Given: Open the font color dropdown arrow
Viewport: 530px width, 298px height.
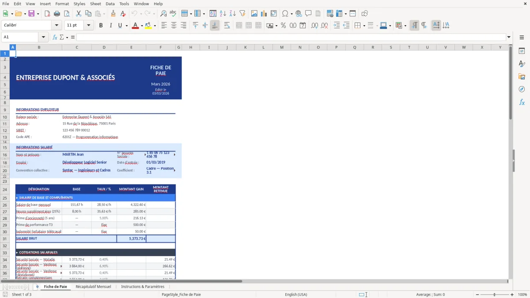Looking at the screenshot, I should click(142, 25).
